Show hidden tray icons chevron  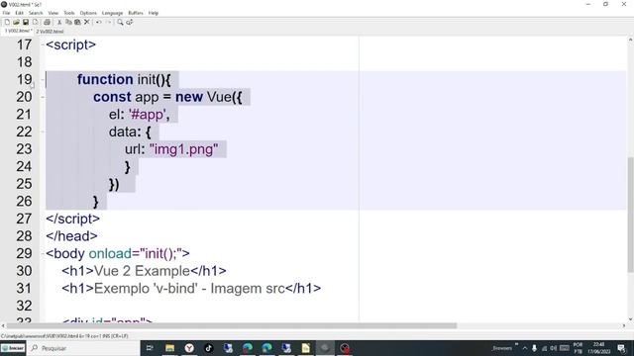point(525,348)
